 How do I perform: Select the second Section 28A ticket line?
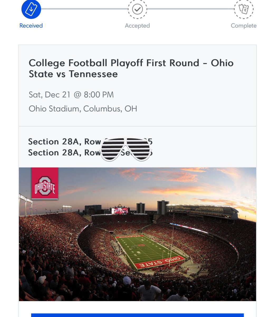click(x=64, y=153)
